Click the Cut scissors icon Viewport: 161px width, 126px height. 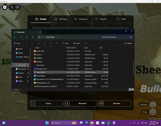tap(27, 43)
